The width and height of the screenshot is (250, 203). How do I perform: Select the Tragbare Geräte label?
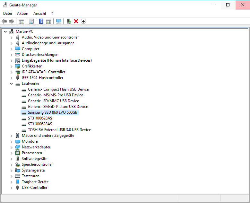coord(35,182)
